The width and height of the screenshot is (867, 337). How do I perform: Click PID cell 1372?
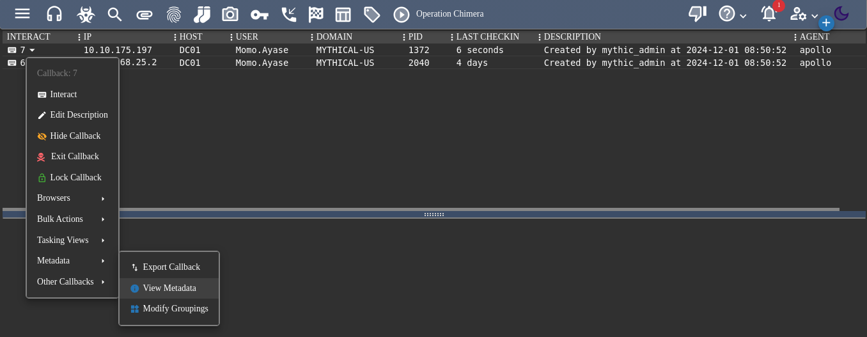[x=419, y=50]
